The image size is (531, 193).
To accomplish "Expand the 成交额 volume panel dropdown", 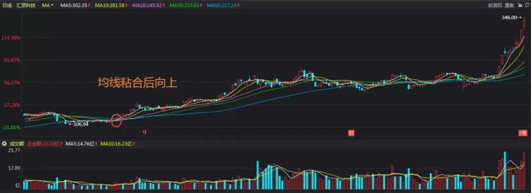I will (x=4, y=144).
